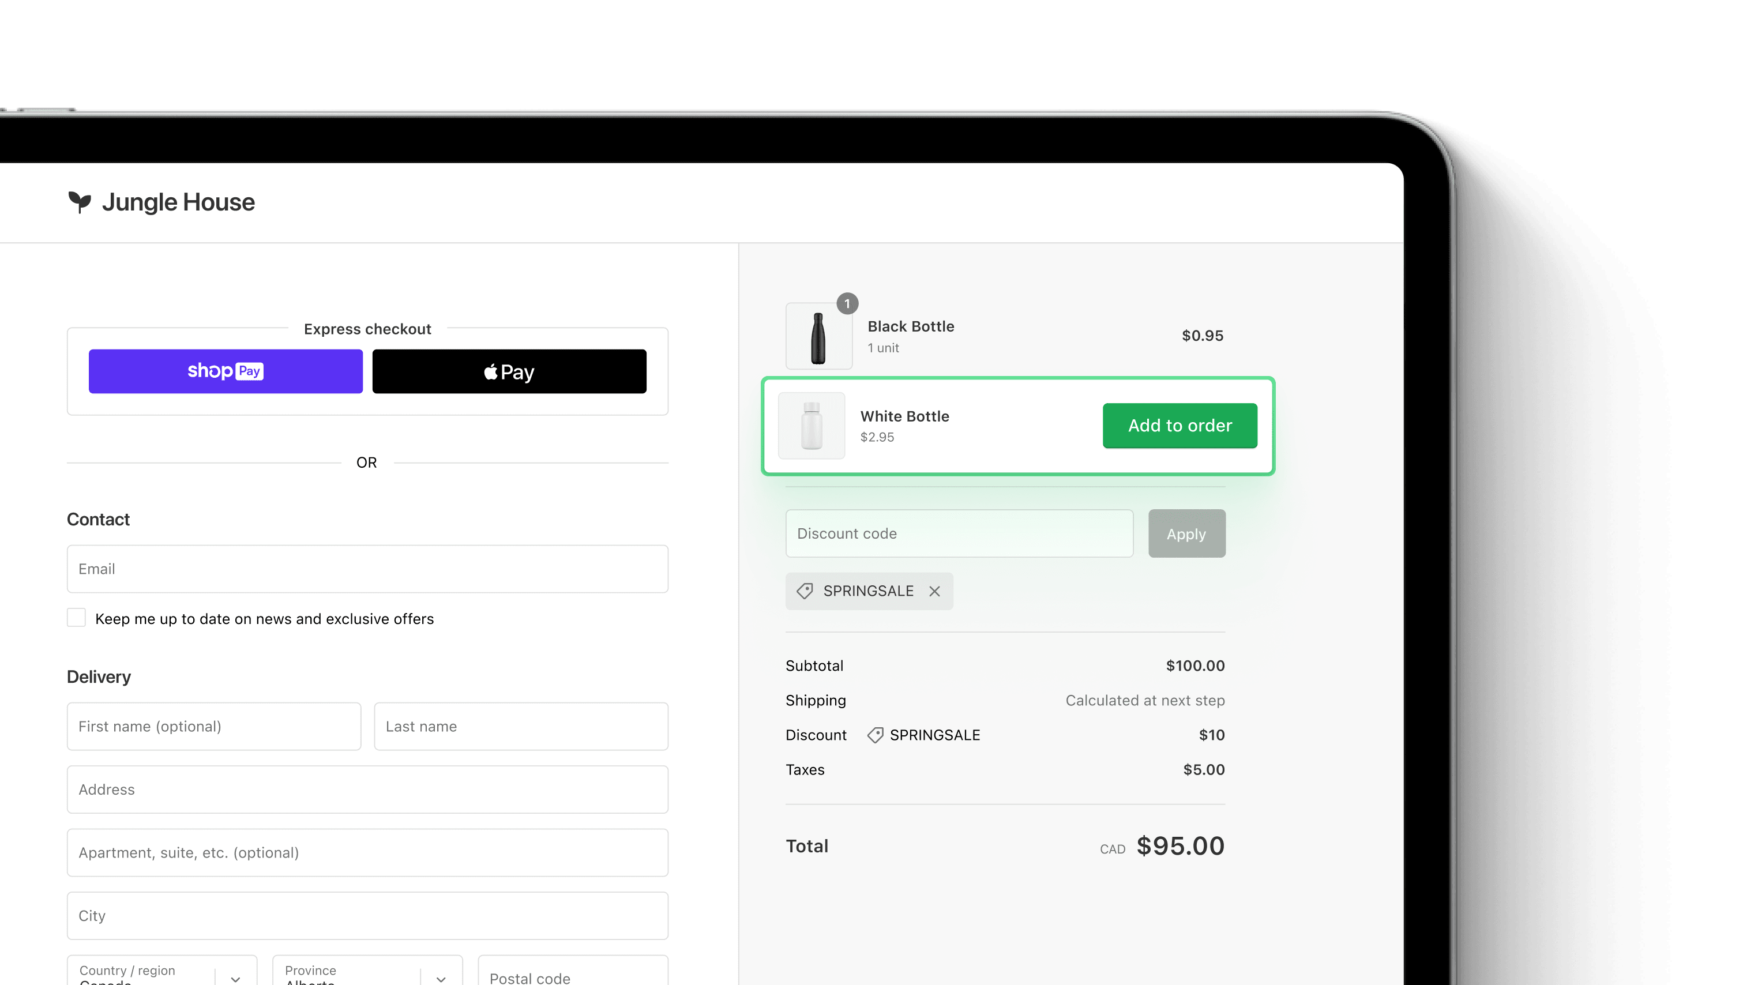Pay with the Shop Pay button

coord(225,371)
